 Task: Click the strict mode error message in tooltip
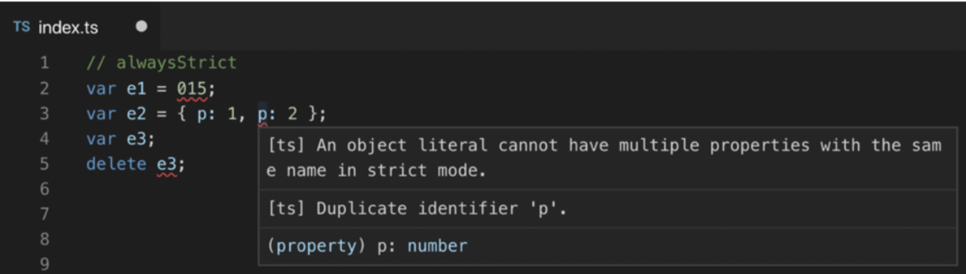[x=604, y=158]
